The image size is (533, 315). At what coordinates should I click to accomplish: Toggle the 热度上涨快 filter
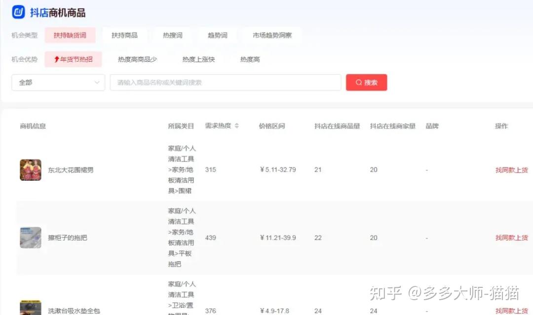[x=198, y=59]
